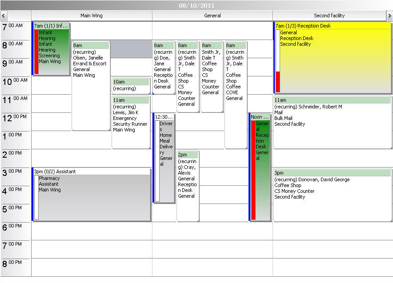Open Lewis Jim K's Emergency Security Runner appointment

pos(131,118)
